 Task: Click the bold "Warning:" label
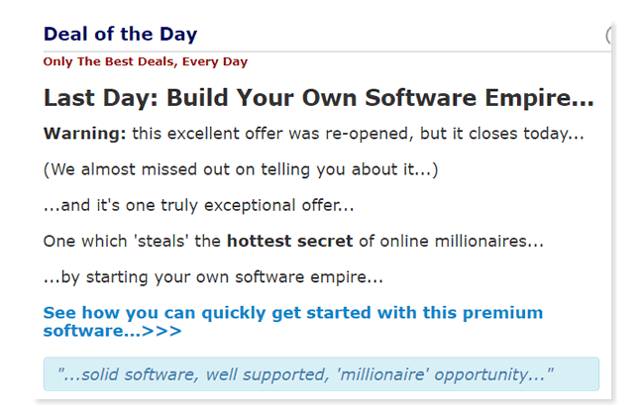[x=84, y=133]
